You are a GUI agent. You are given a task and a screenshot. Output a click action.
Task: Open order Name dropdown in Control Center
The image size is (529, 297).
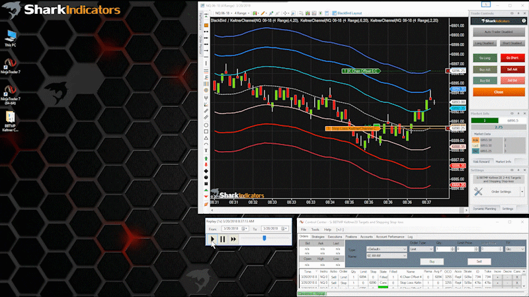click(x=386, y=256)
